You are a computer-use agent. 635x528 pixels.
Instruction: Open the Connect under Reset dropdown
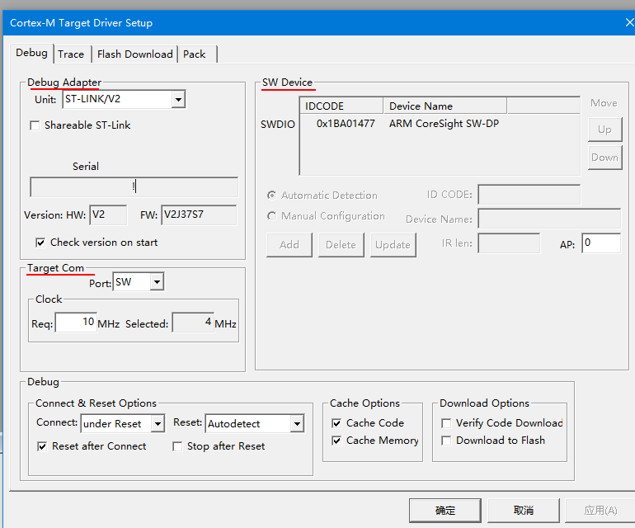123,424
